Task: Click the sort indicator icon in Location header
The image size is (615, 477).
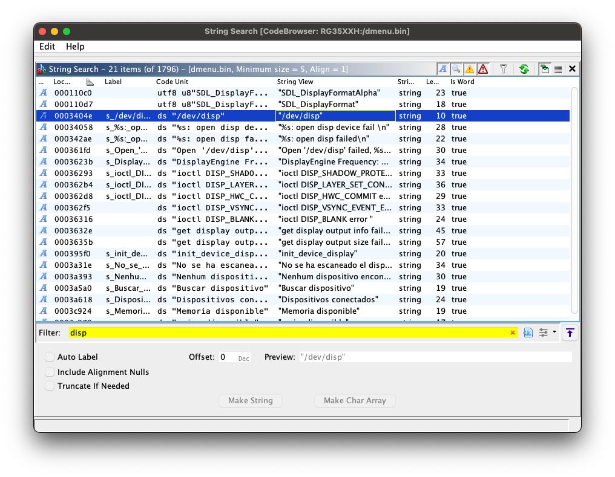Action: coord(90,82)
